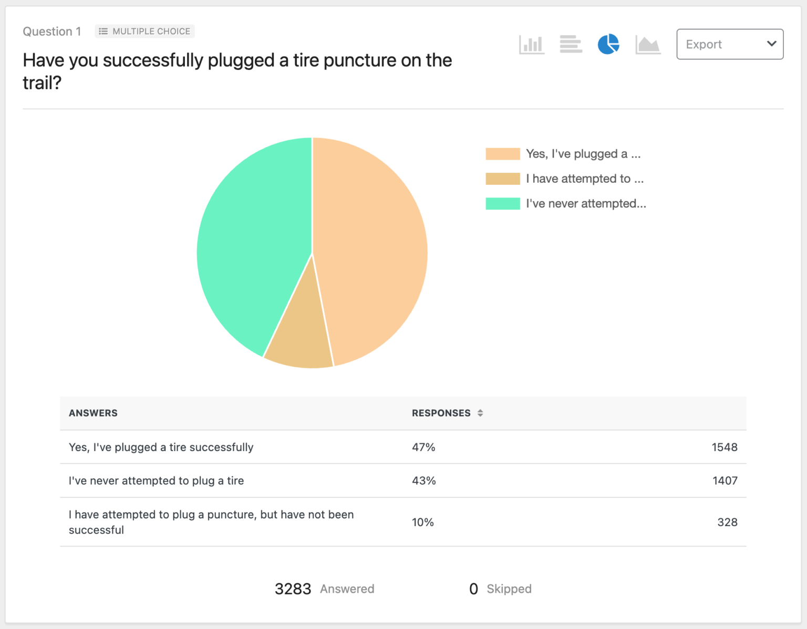Click the ANSWERS column header
Viewport: 807px width, 629px height.
(x=93, y=413)
